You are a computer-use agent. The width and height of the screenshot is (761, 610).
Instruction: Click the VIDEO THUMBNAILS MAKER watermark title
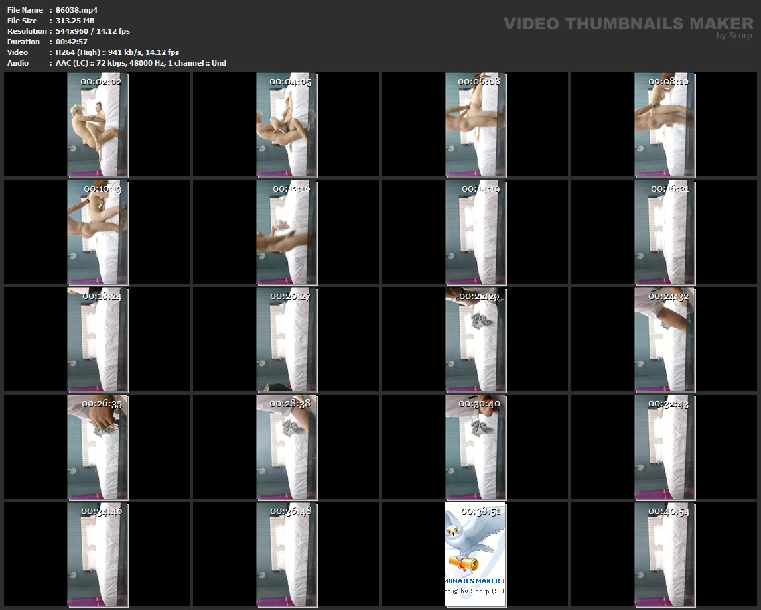pyautogui.click(x=628, y=24)
